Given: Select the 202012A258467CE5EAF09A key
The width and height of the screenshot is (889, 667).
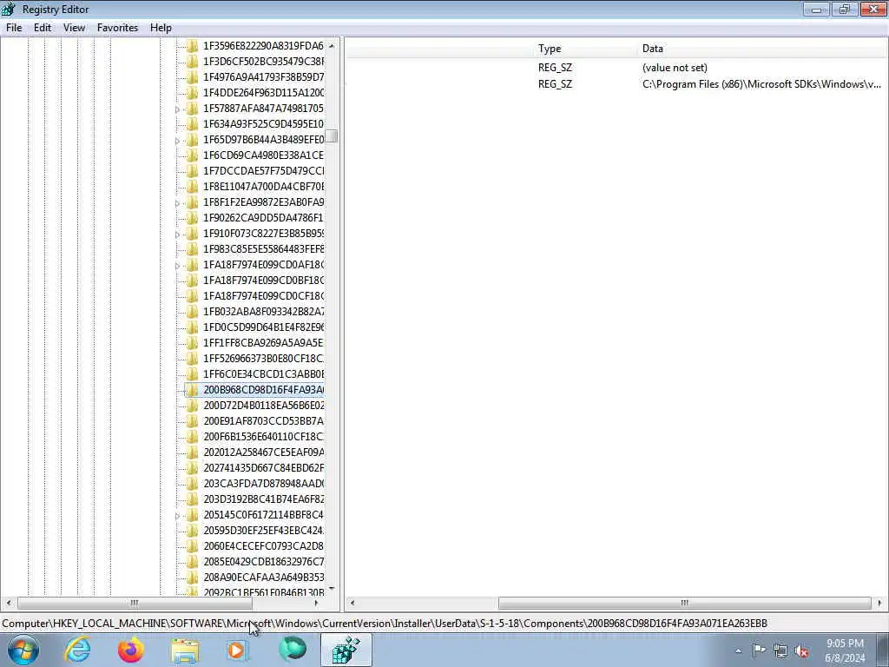Looking at the screenshot, I should (264, 452).
